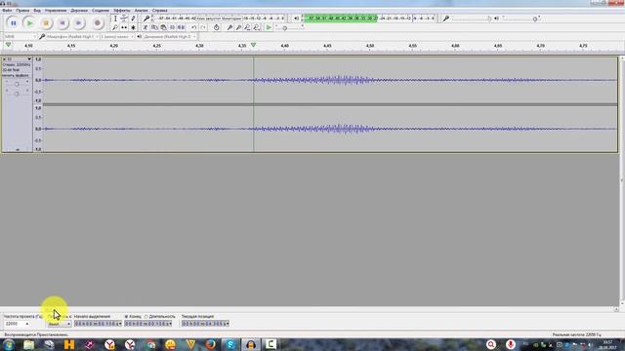The height and width of the screenshot is (351, 625).
Task: Click the Cut scissors icon
Action: 146,27
